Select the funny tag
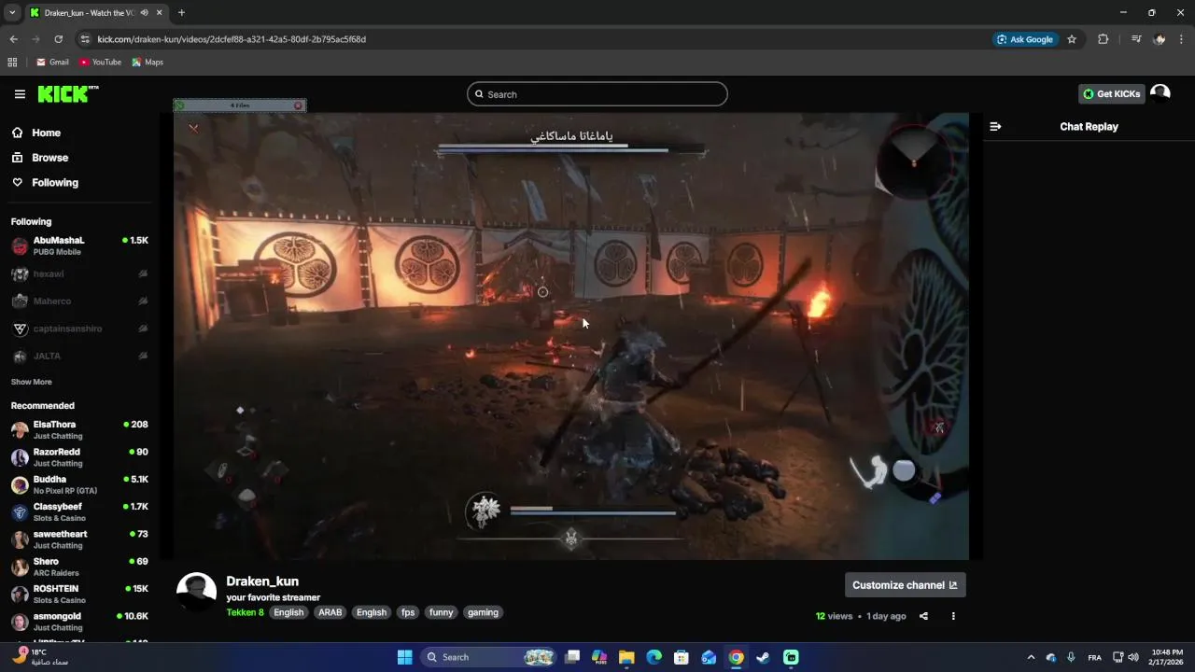This screenshot has height=672, width=1195. tap(442, 613)
